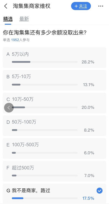
Task: Follow the 淘集集商家维权 topic
Action: (x=81, y=6)
